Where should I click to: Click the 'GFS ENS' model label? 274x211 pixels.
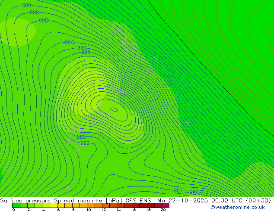[x=138, y=201]
